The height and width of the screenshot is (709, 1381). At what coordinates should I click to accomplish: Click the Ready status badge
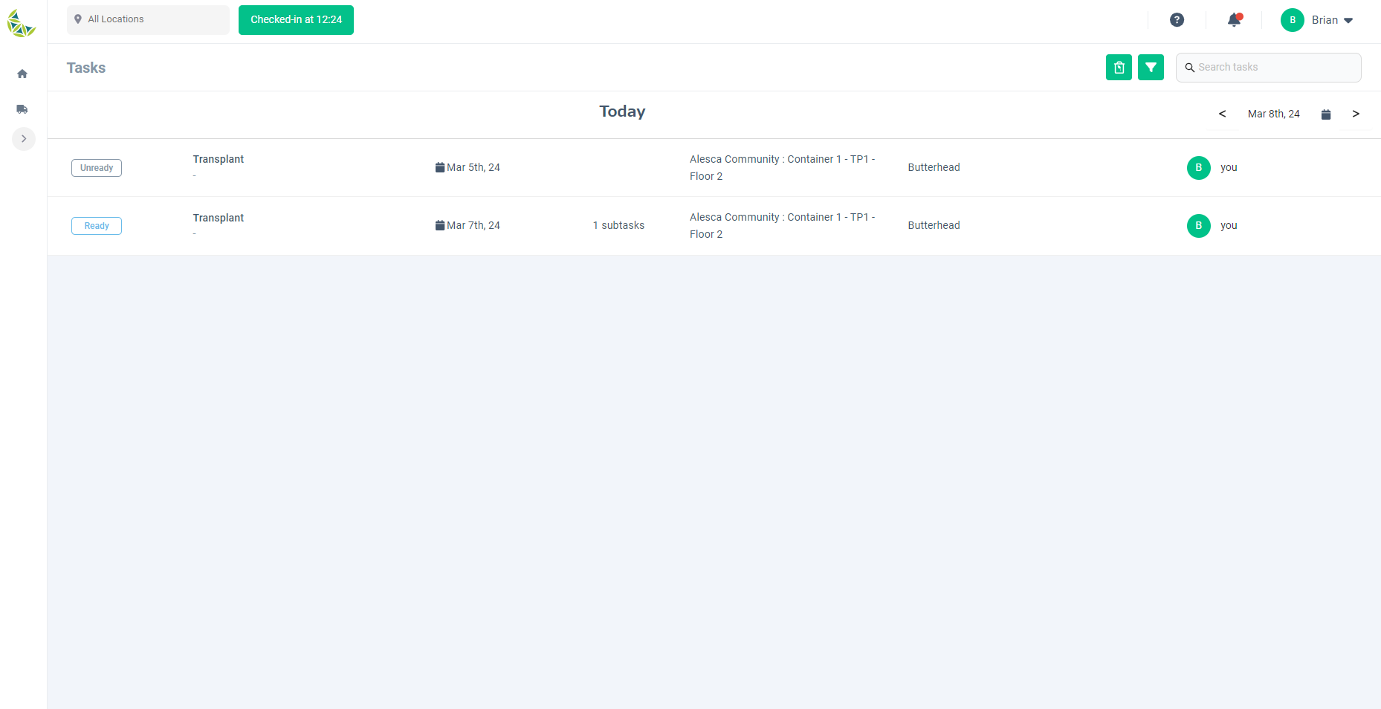[x=97, y=226]
